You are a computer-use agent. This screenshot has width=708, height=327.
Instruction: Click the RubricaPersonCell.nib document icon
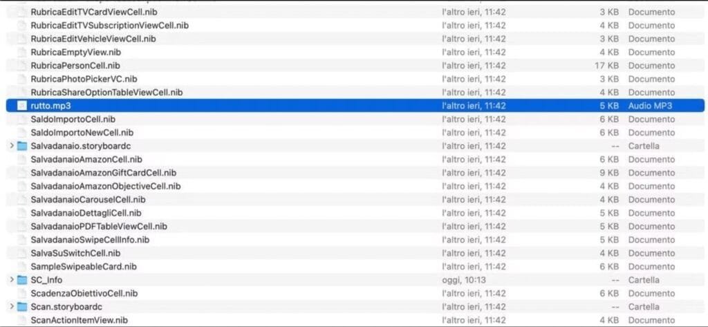click(x=22, y=66)
